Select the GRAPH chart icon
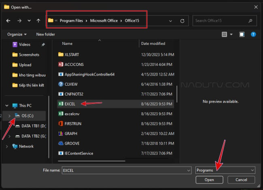Viewport: 263px width, 190px height. [x=61, y=133]
